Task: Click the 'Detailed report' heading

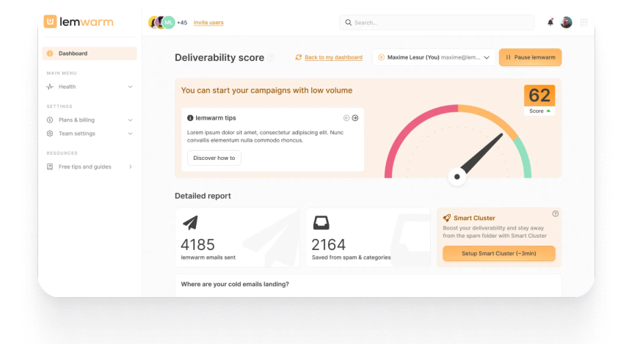Action: 203,196
